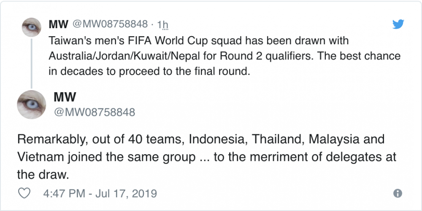Open the 4:47 PM time link
The image size is (422, 211).
[x=64, y=194]
